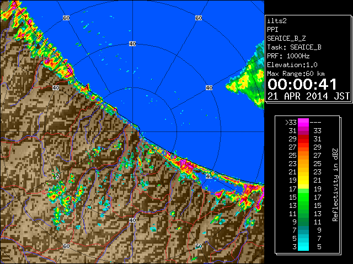
Task: Click the 60 km ring label in northwest
Action: (66, 18)
